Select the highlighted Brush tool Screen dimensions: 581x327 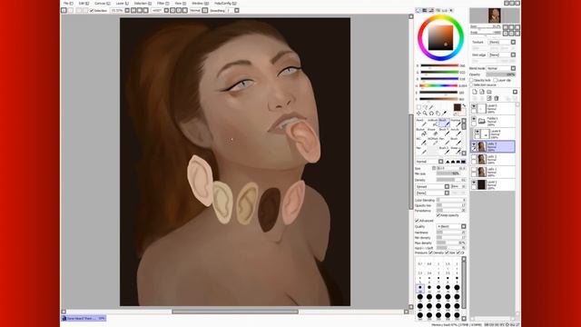tap(444, 123)
